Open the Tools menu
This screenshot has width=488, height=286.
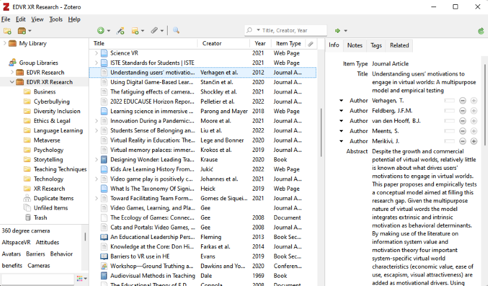click(55, 19)
